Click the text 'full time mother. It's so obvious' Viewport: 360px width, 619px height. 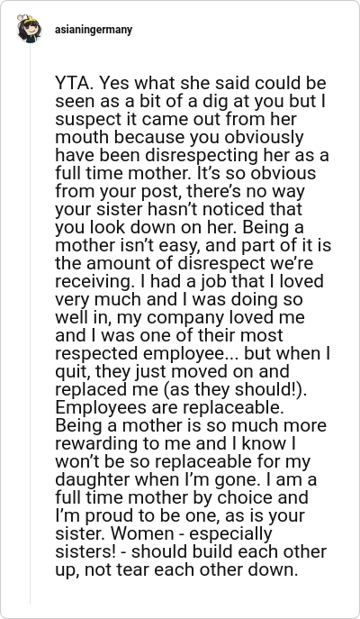point(185,174)
